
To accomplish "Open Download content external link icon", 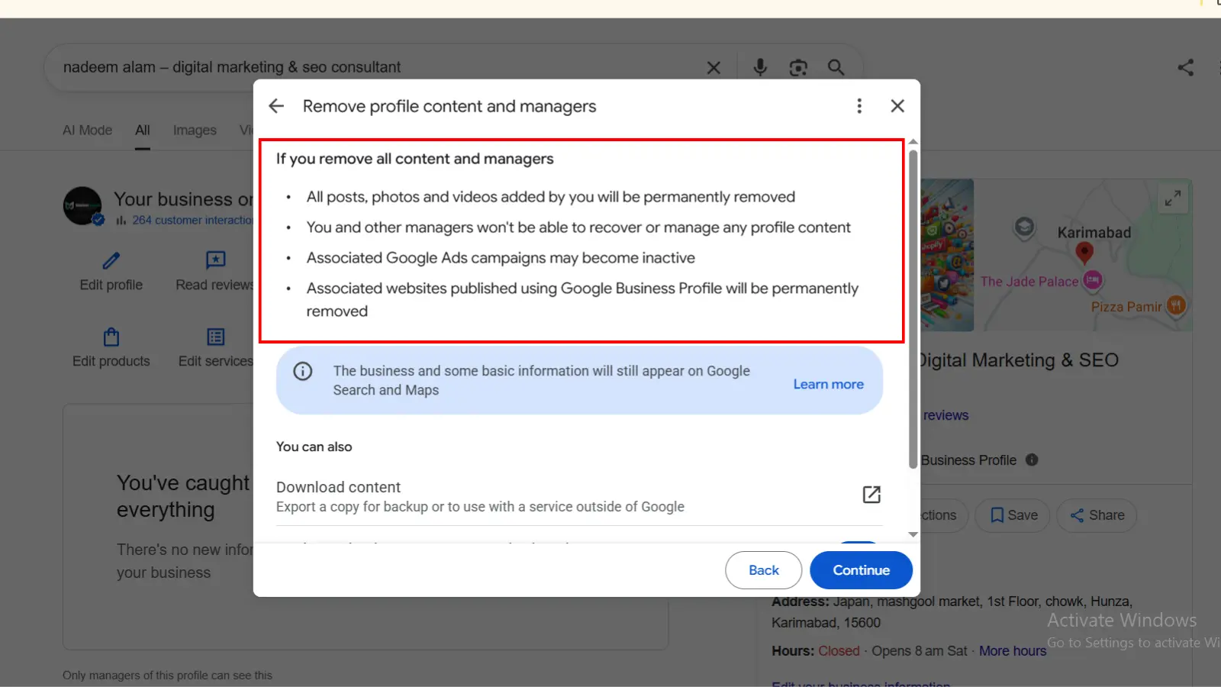I will (871, 495).
